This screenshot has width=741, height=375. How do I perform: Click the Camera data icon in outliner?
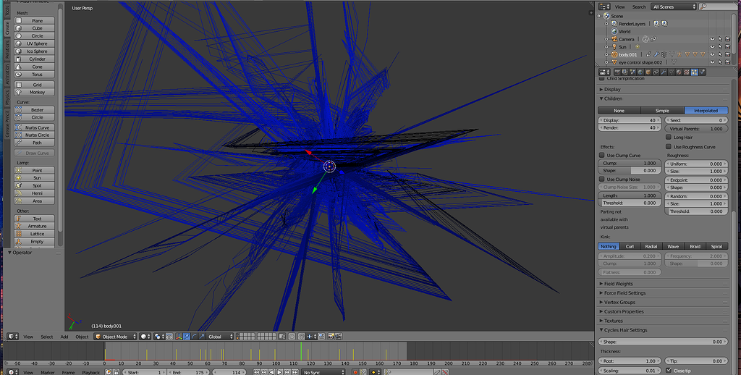[x=645, y=39]
